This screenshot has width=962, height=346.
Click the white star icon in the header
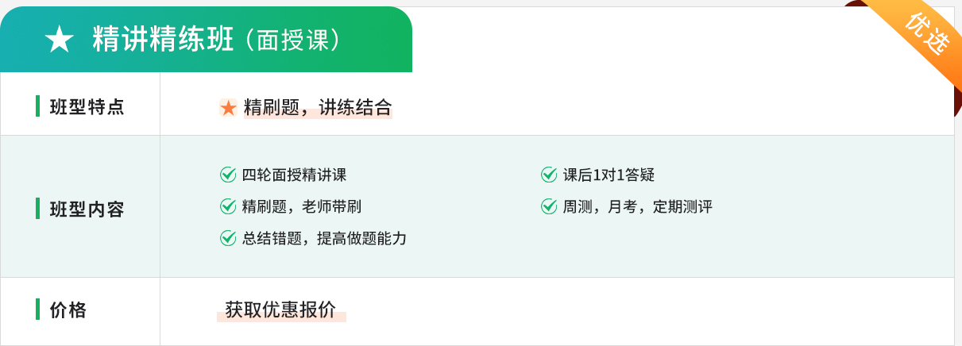click(x=60, y=40)
